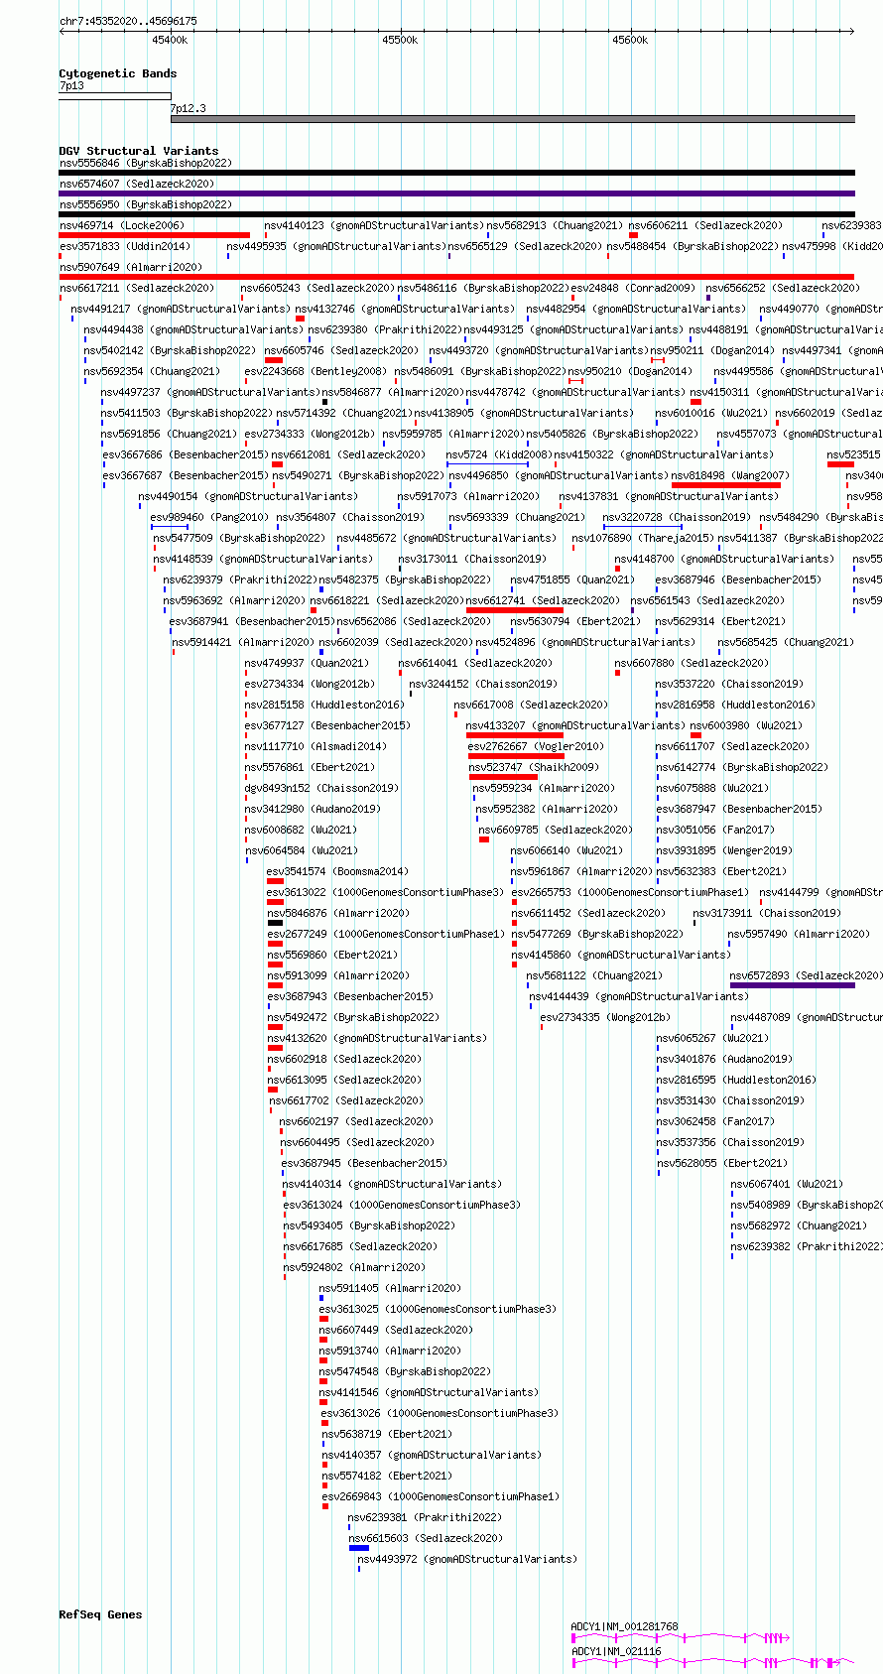Click the nsv5911405 (Almarri2020) variant label
The height and width of the screenshot is (1674, 883).
point(390,1288)
